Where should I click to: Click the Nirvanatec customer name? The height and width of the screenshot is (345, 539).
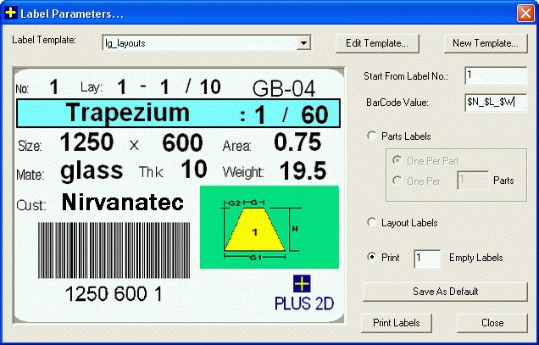[122, 202]
